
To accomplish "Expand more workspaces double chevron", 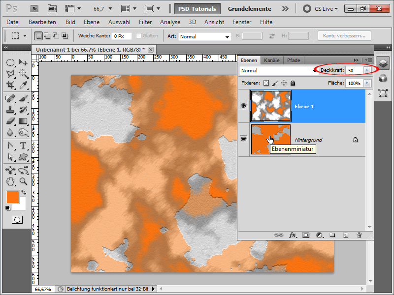I will 285,9.
